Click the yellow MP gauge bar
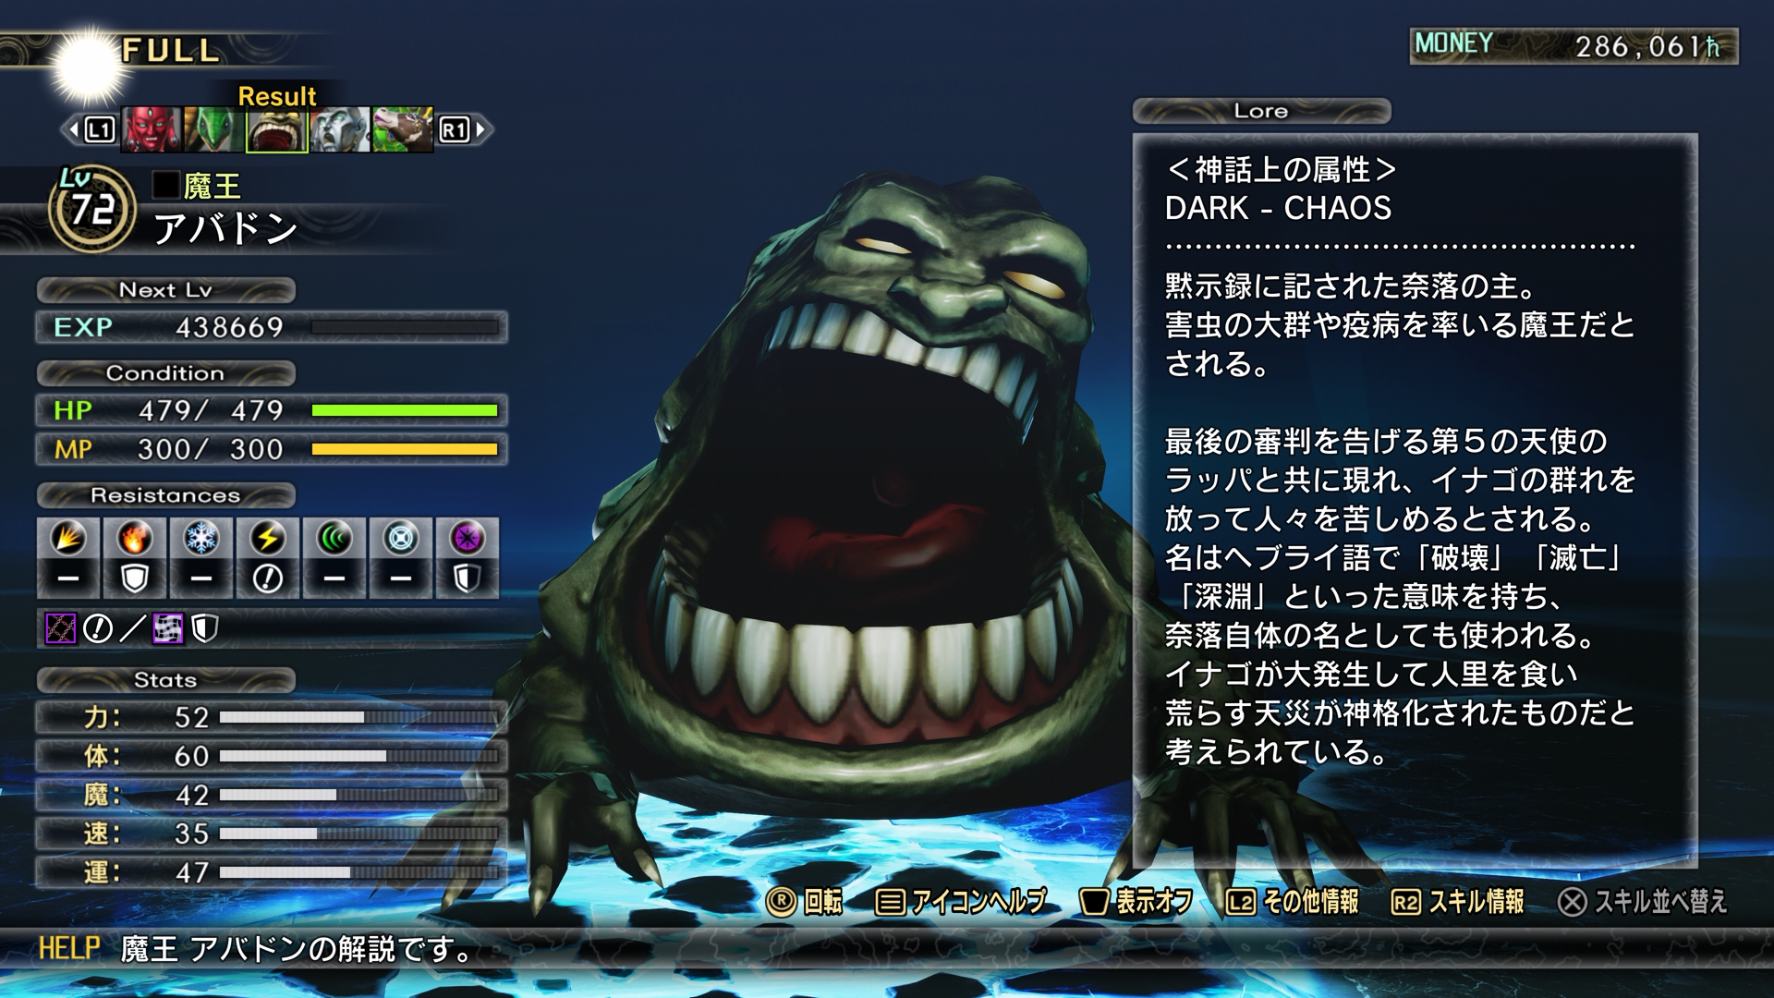Viewport: 1774px width, 998px height. click(x=405, y=449)
